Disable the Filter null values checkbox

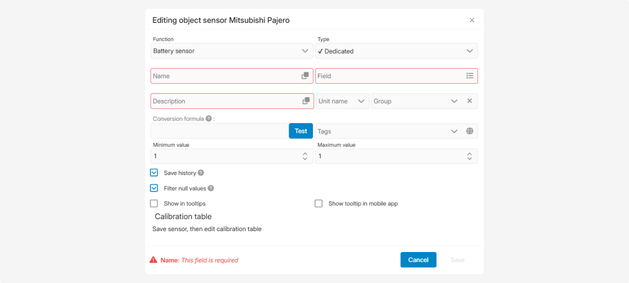click(x=154, y=188)
